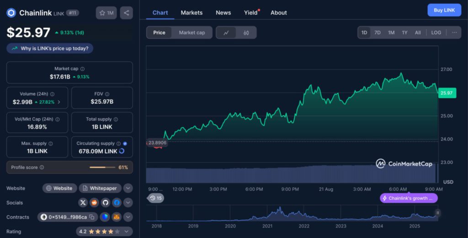468x238 pixels.
Task: Open the Yield tab
Action: point(251,13)
